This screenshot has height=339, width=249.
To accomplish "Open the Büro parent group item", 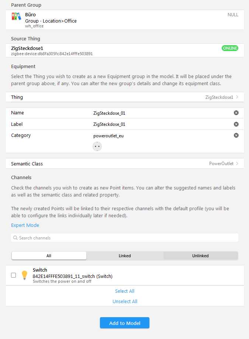I will click(125, 20).
